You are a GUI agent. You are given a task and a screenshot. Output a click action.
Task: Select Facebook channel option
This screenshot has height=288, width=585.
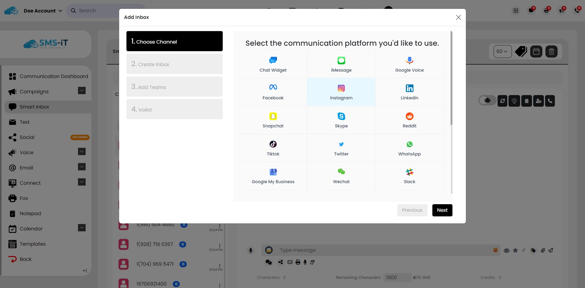[273, 92]
